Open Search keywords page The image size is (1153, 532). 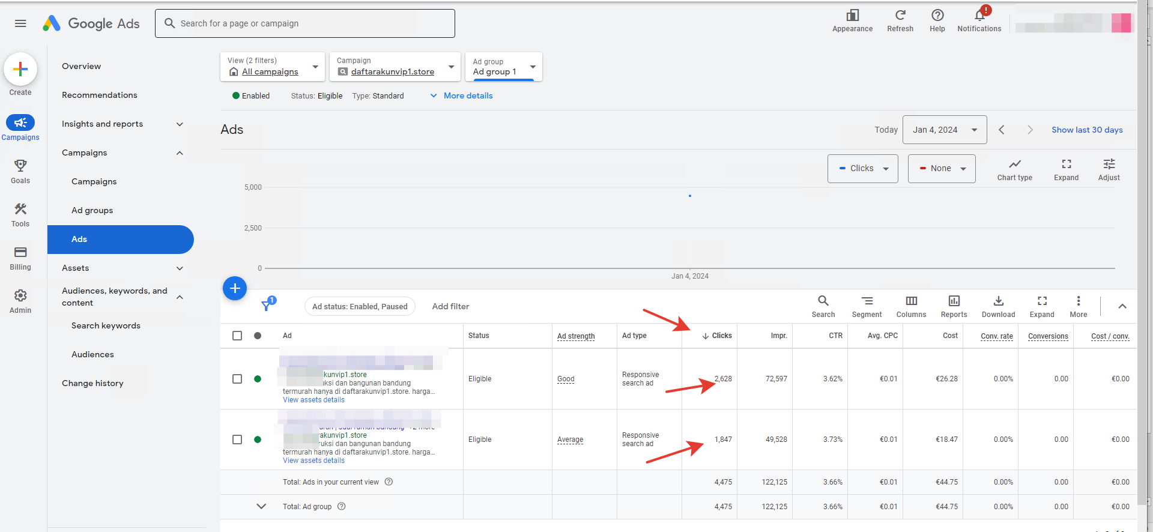pos(106,326)
